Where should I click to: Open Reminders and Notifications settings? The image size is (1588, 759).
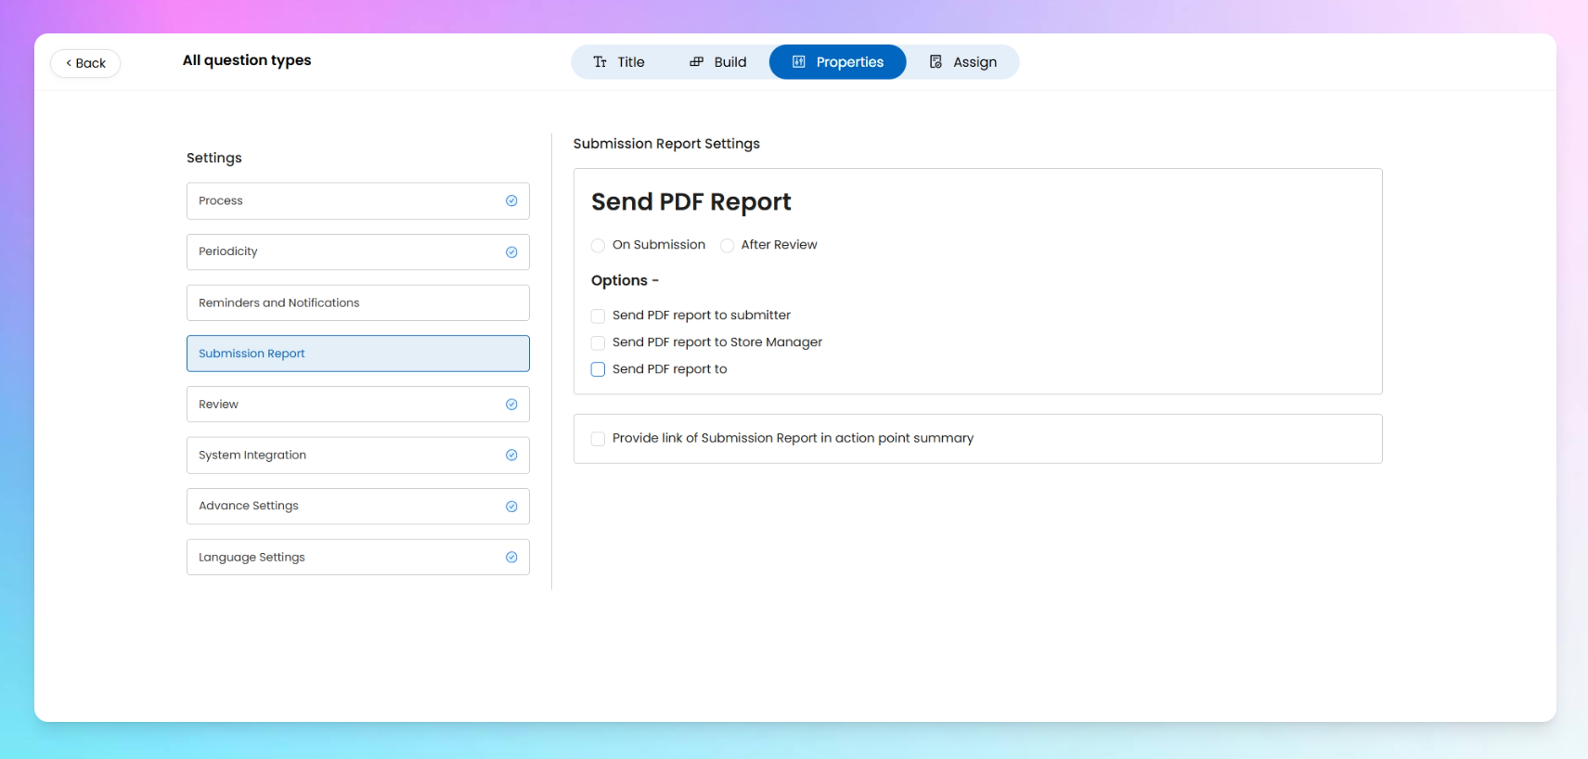point(357,302)
